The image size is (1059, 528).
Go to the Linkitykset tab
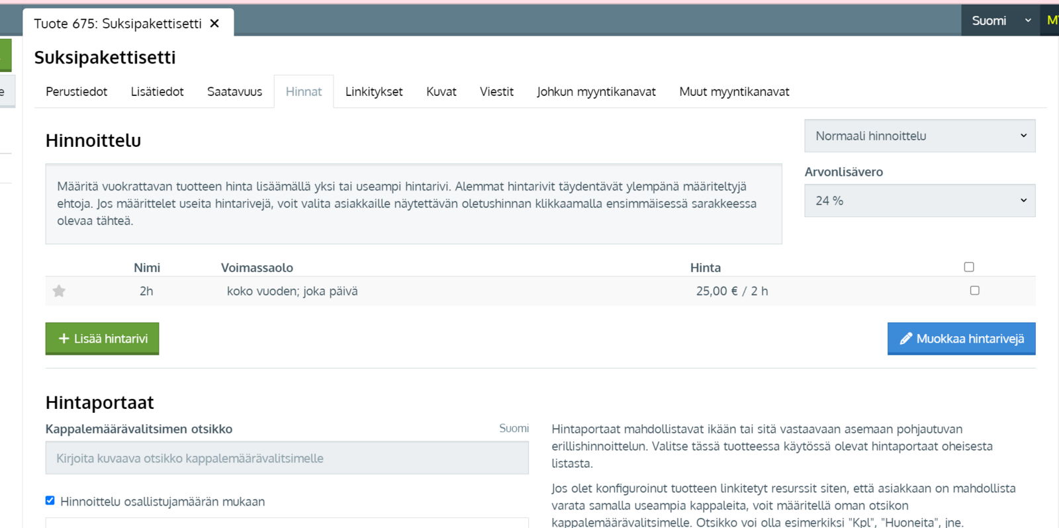coord(373,92)
